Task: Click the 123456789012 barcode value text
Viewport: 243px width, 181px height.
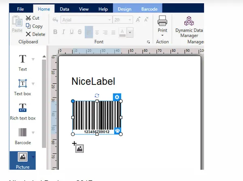Action: tap(97, 132)
